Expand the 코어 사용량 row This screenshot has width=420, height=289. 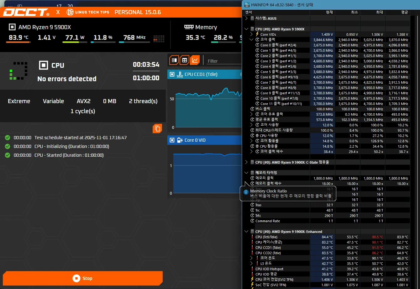pyautogui.click(x=251, y=125)
